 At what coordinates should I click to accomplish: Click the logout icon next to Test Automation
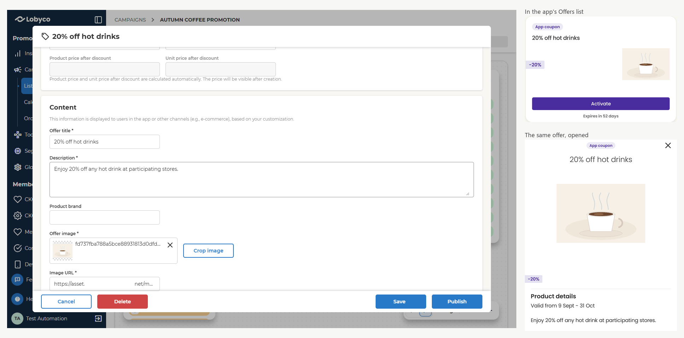98,319
